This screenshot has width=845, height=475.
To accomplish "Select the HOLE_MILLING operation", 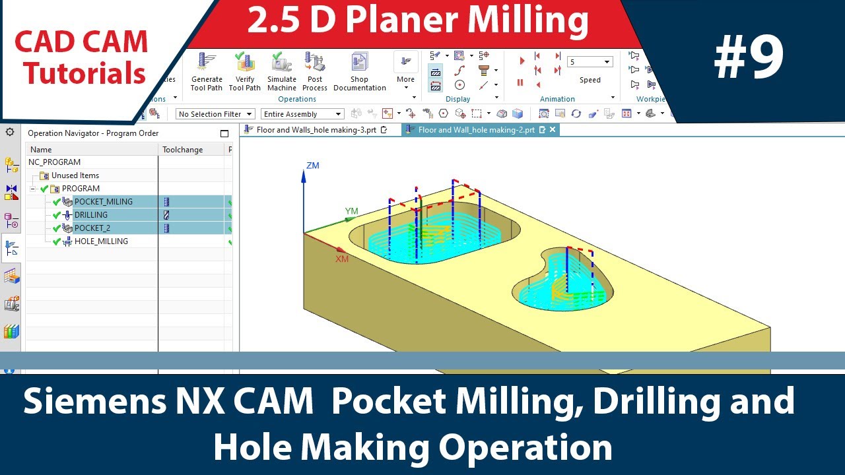I will click(x=101, y=241).
